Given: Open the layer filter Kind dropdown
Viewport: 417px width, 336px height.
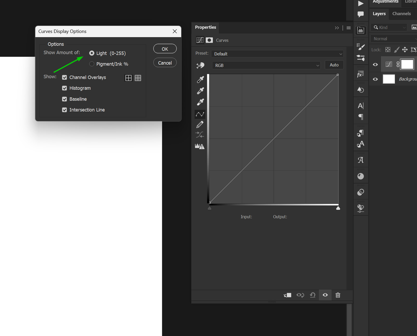Looking at the screenshot, I should point(389,28).
